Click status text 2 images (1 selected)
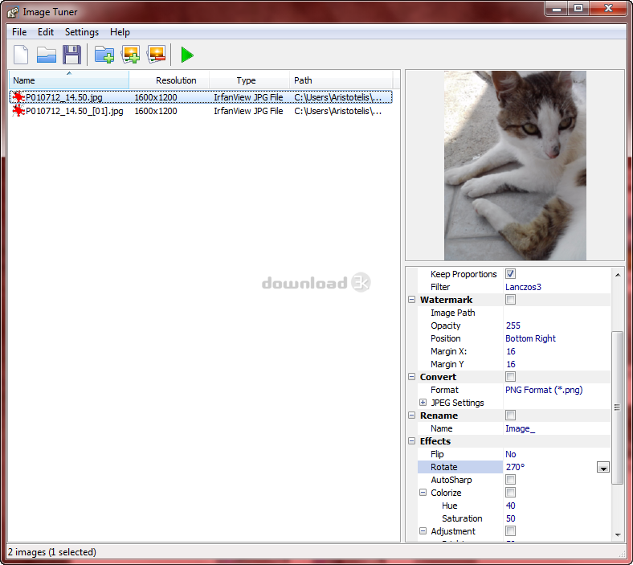This screenshot has height=565, width=633. click(x=52, y=552)
